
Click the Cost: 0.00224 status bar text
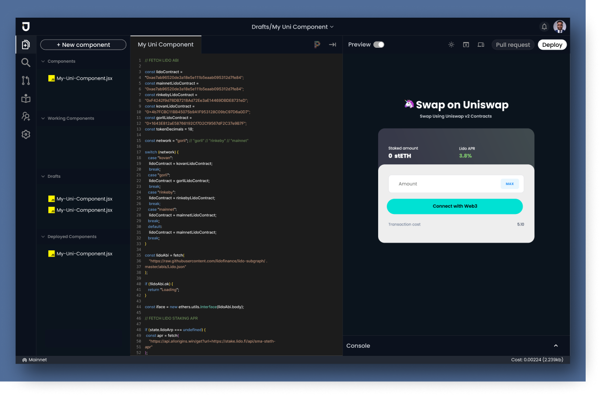click(x=538, y=360)
